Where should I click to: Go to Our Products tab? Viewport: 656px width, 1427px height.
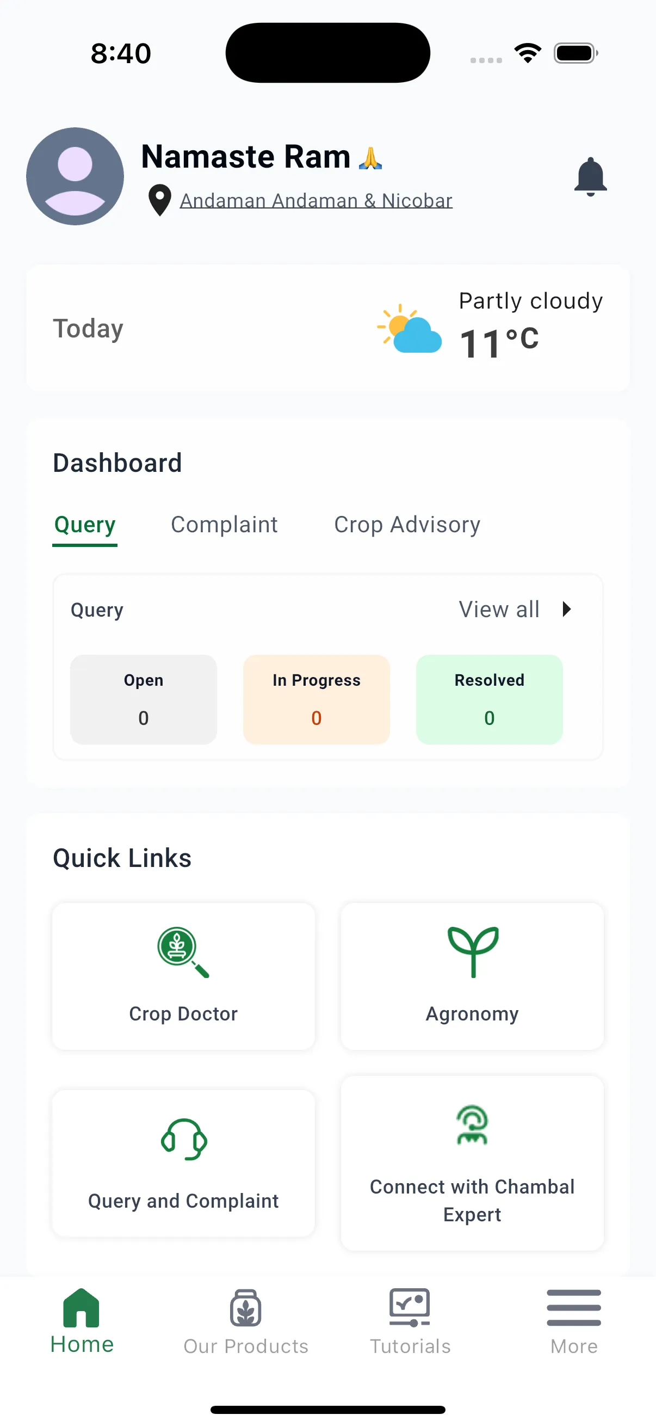[x=246, y=1322]
